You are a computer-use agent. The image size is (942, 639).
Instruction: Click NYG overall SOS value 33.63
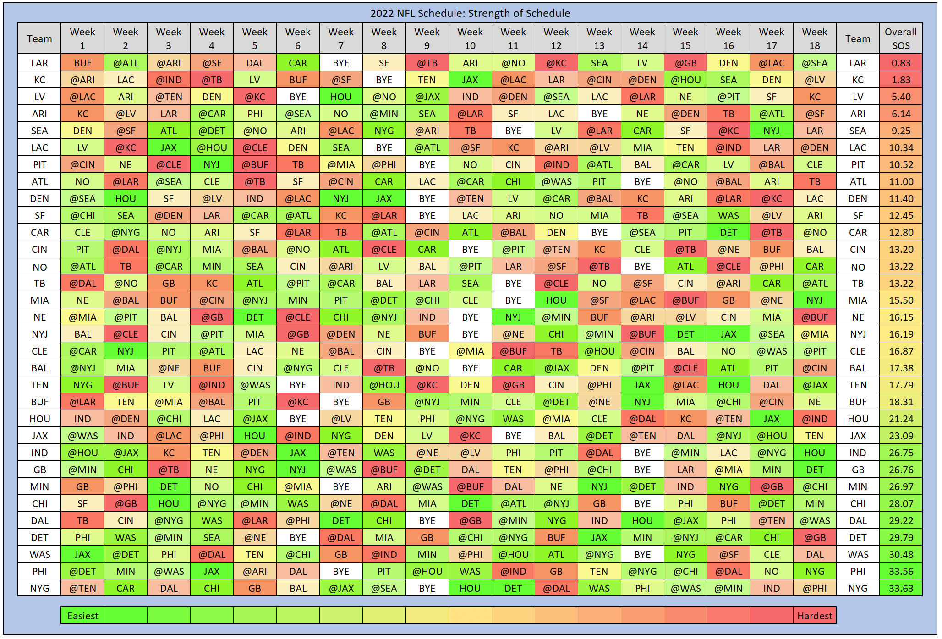tap(901, 588)
